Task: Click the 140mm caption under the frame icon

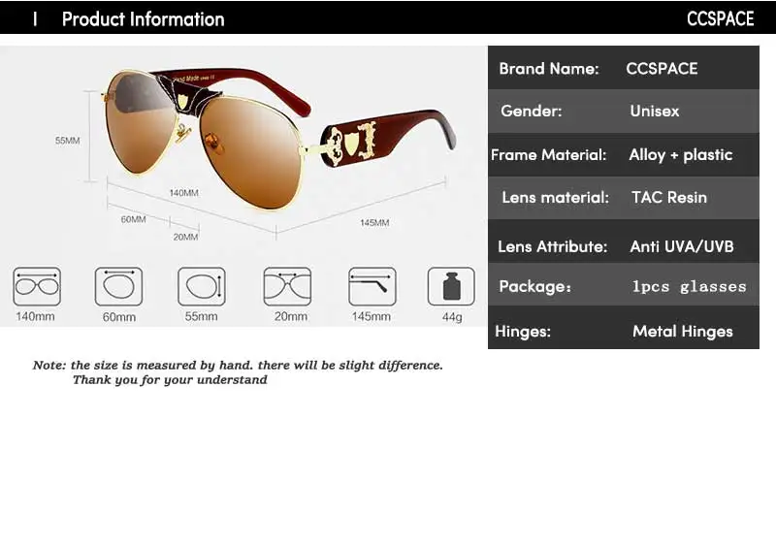Action: 35,316
